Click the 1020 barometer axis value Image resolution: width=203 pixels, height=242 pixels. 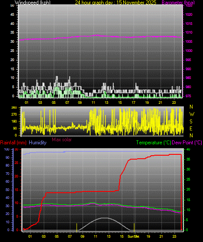point(189,14)
